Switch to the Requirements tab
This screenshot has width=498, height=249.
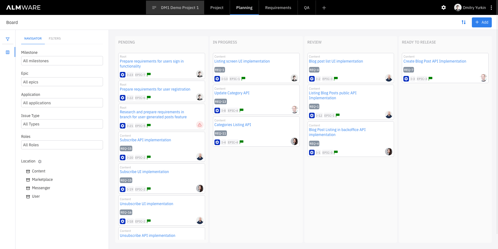tap(278, 7)
